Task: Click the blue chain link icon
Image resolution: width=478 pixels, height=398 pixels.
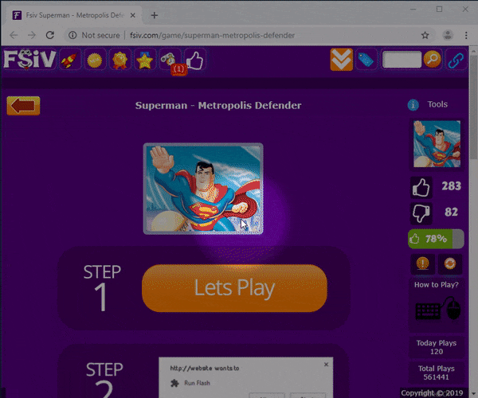Action: 456,60
